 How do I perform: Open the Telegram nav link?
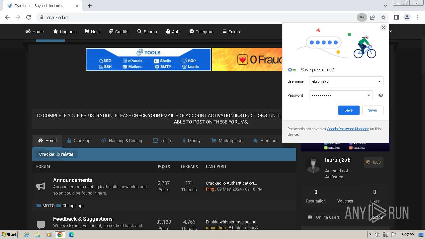[202, 32]
